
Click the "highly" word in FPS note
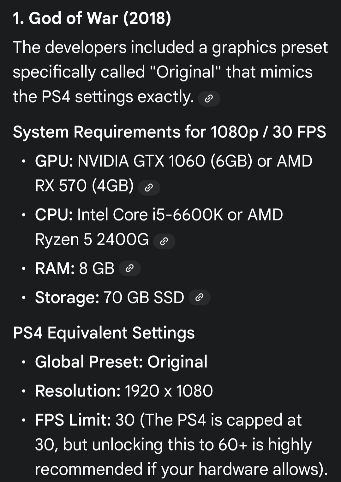click(290, 444)
